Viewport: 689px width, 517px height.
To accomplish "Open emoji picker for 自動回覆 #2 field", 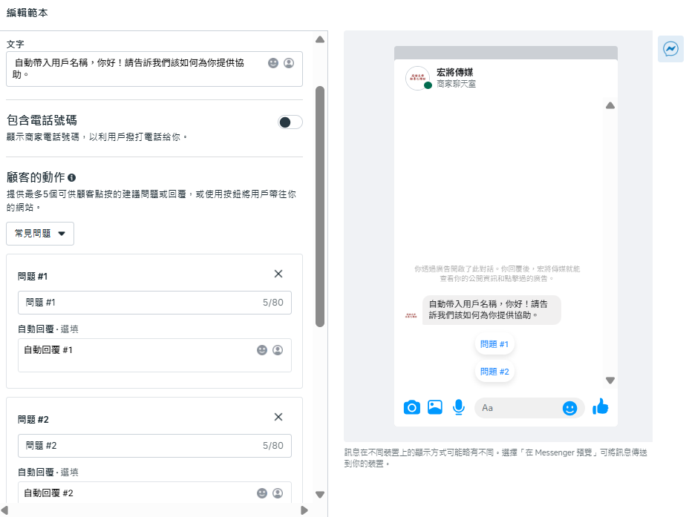I will point(262,493).
